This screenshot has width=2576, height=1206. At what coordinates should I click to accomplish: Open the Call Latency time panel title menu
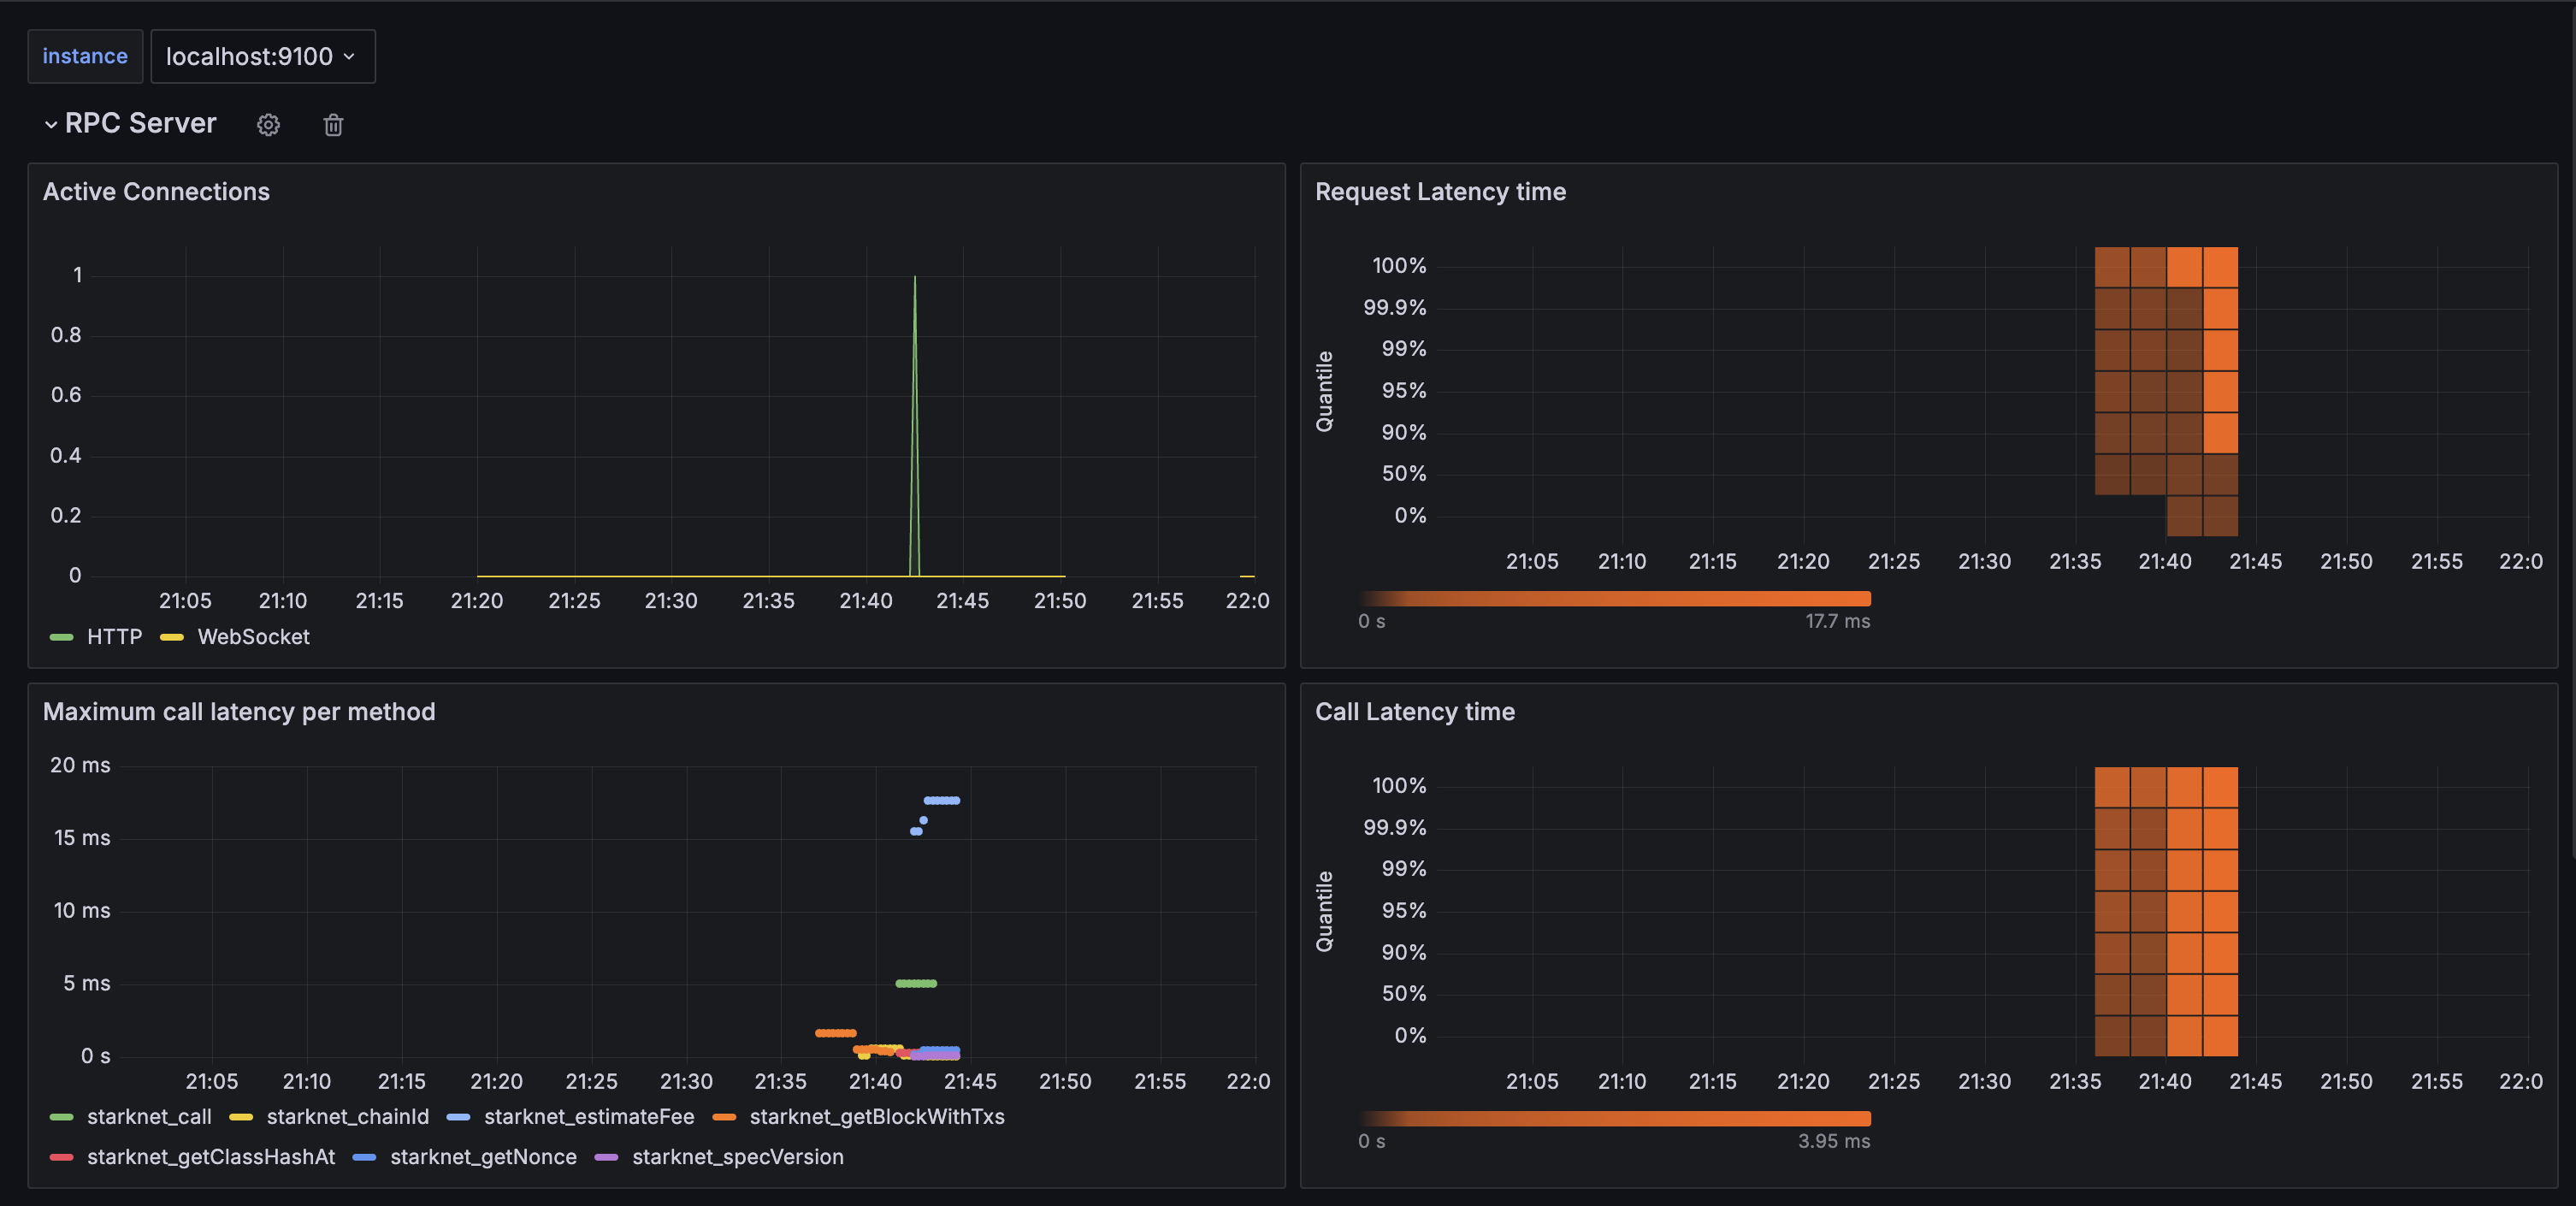1415,712
